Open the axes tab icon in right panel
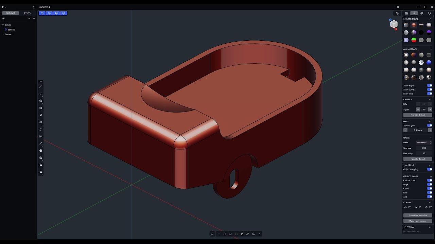Image resolution: width=435 pixels, height=244 pixels. click(414, 13)
